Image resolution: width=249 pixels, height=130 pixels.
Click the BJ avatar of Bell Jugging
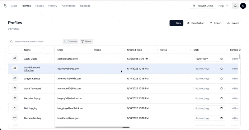tap(15, 108)
